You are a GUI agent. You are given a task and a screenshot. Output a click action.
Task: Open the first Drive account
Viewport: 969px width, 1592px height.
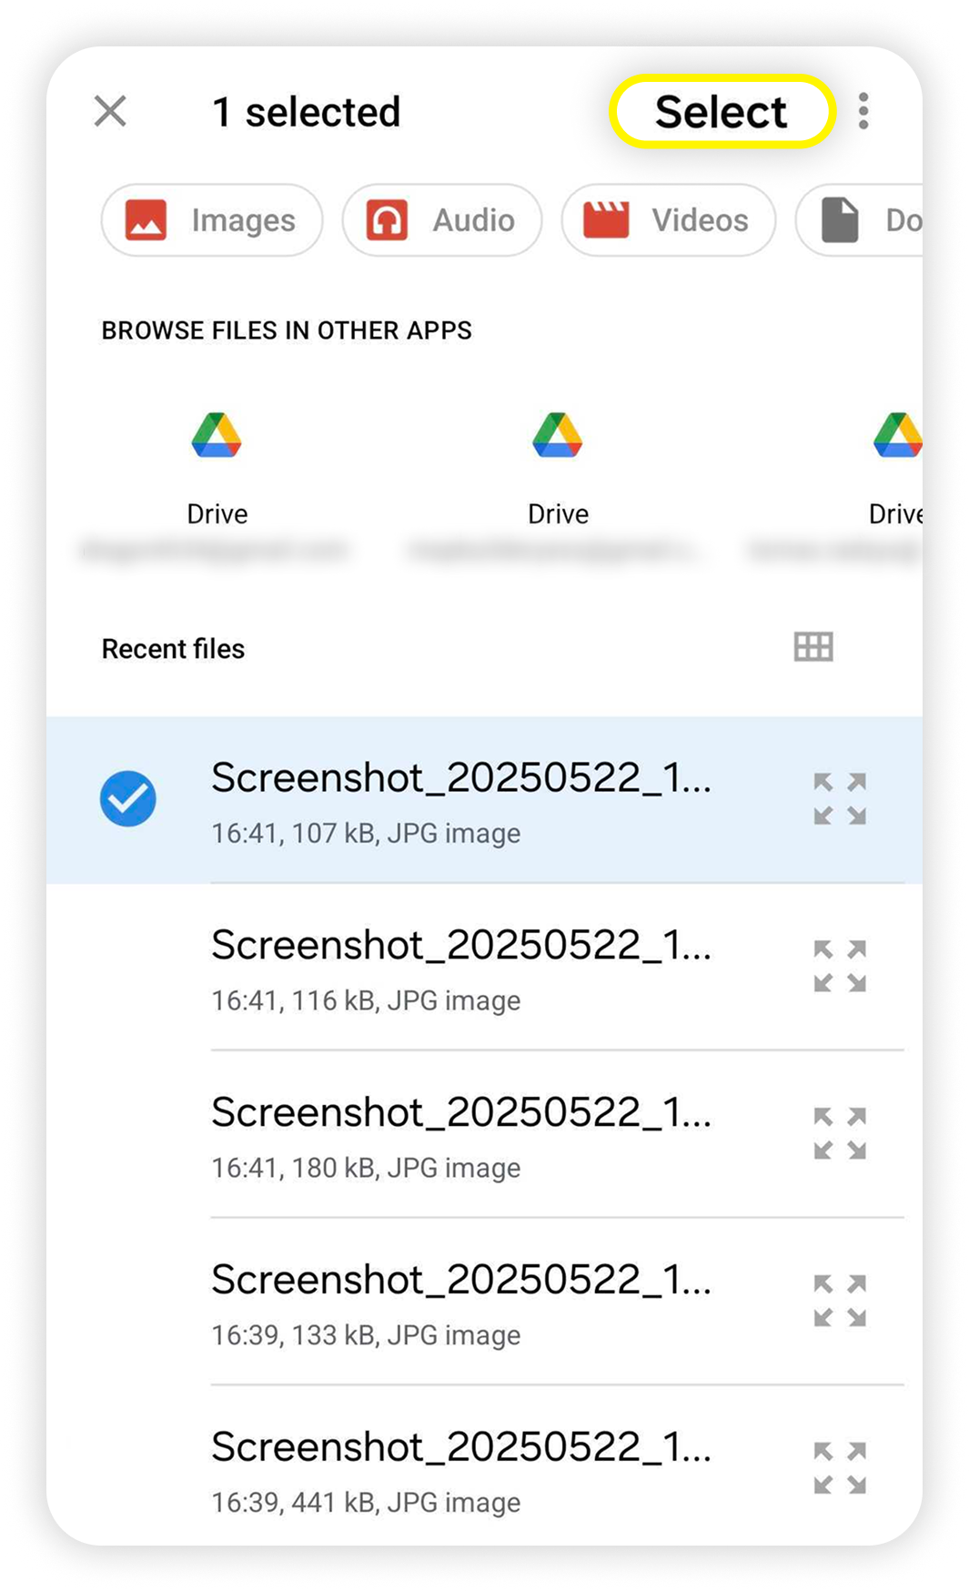(217, 482)
